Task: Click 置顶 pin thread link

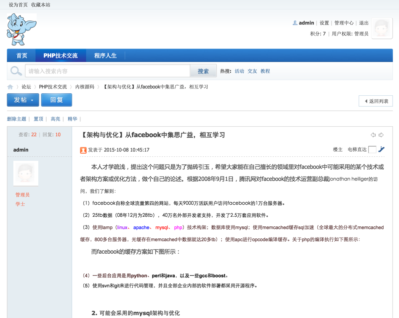Action: click(39, 119)
